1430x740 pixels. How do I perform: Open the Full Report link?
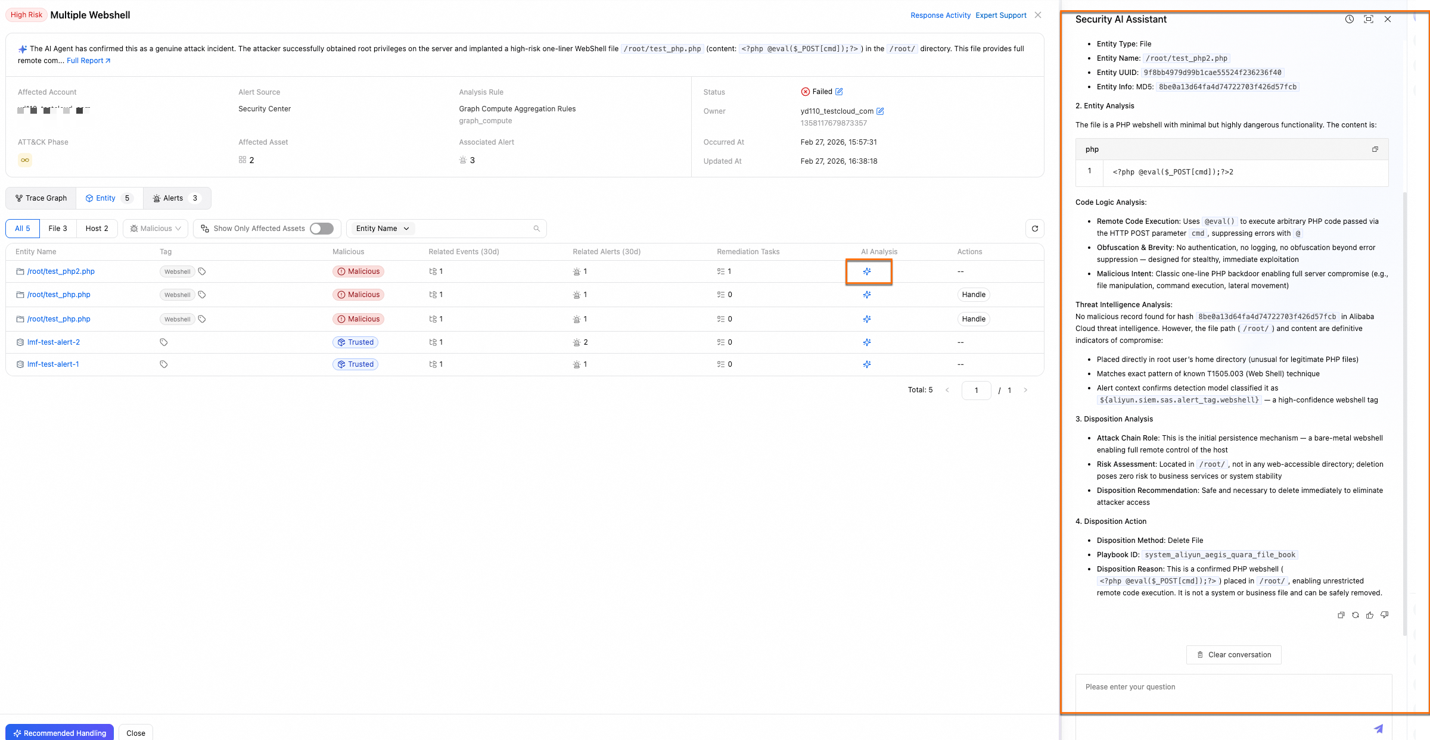(88, 61)
